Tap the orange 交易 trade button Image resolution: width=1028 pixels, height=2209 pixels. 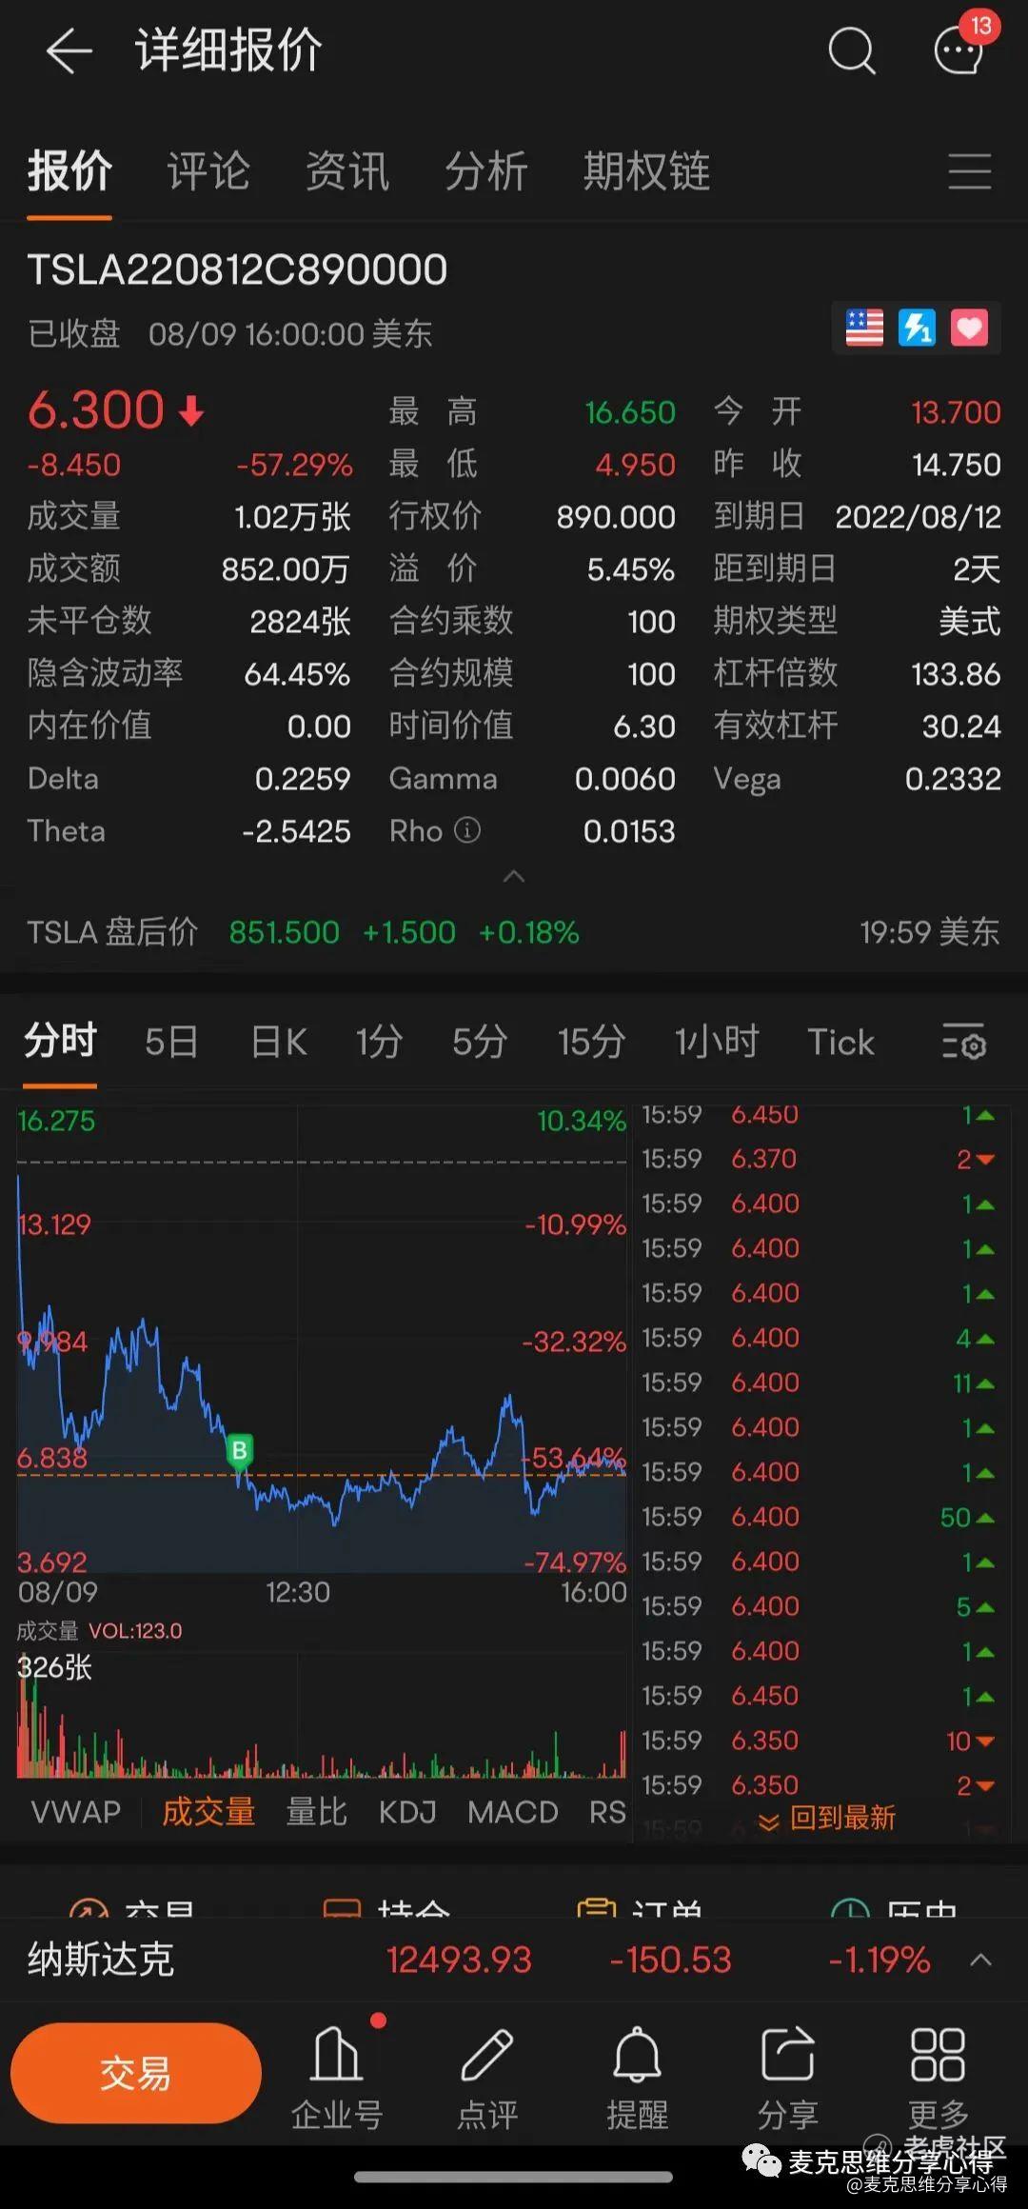(135, 2072)
